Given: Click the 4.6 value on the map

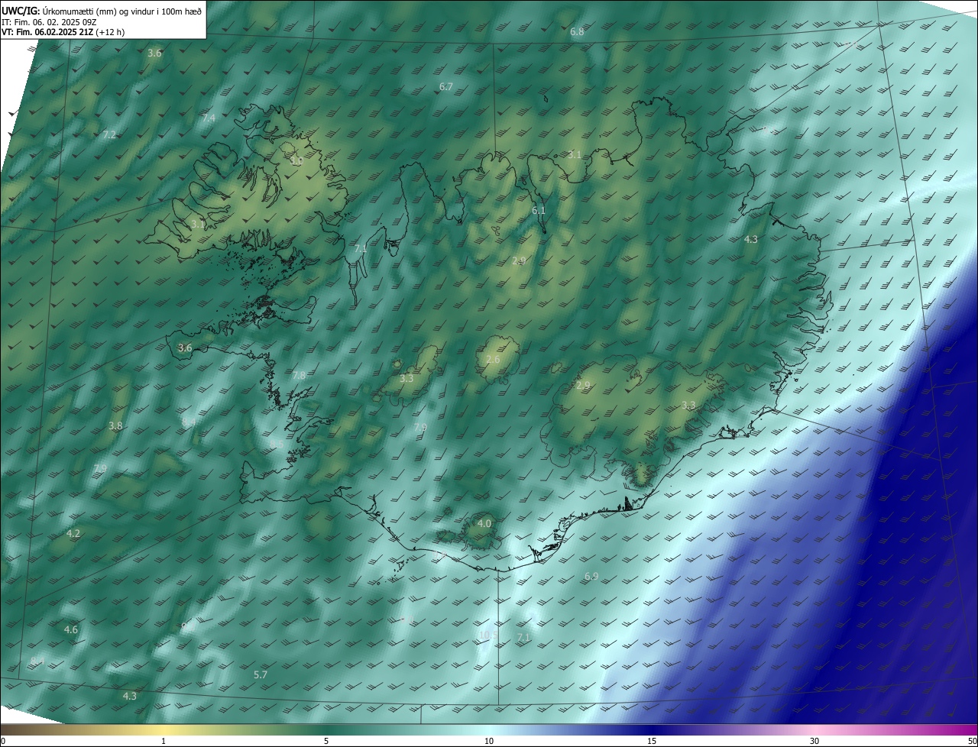Looking at the screenshot, I should tap(71, 629).
